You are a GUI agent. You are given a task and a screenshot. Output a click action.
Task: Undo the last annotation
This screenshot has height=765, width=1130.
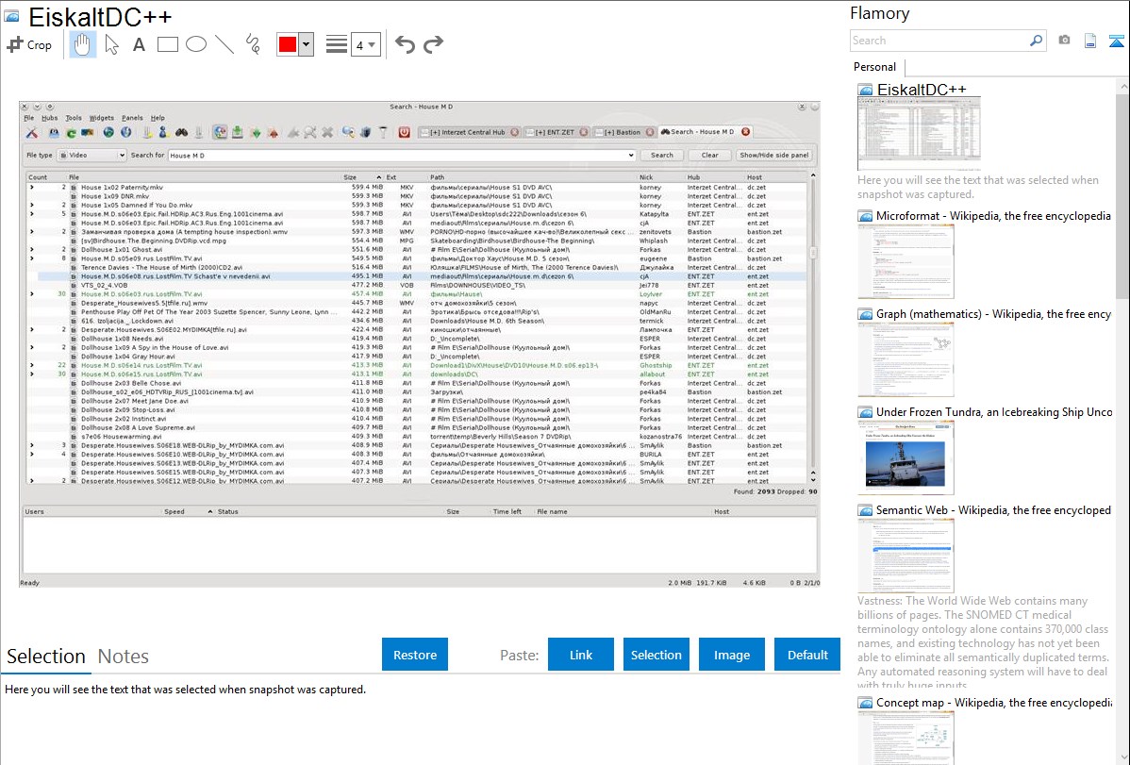pyautogui.click(x=405, y=44)
